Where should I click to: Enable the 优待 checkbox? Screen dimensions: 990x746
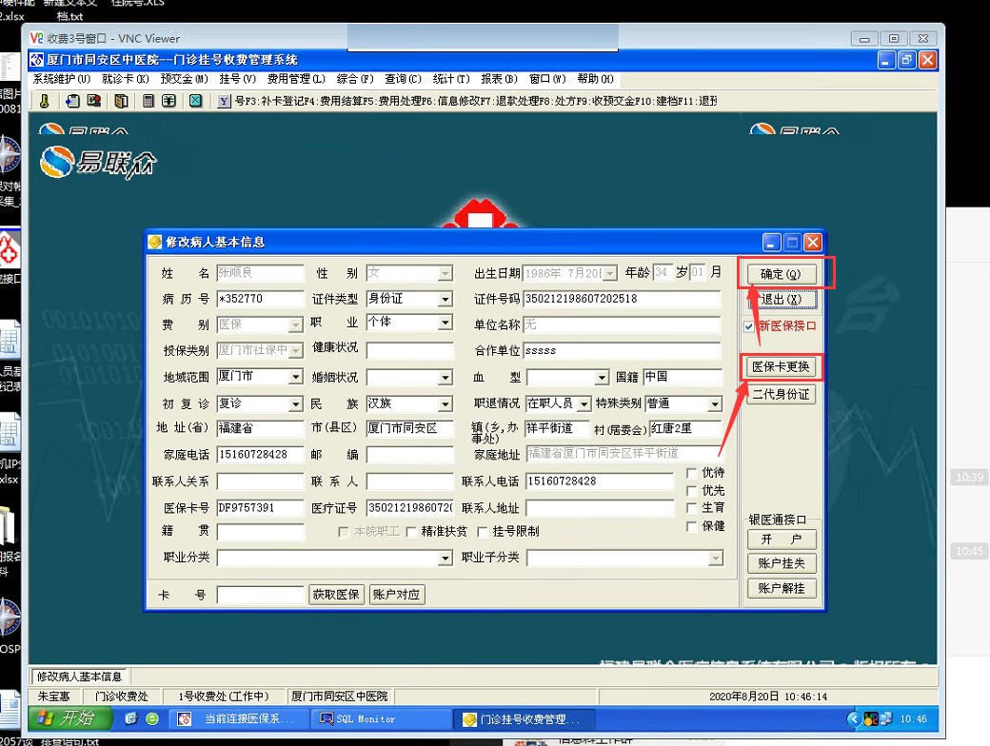click(691, 473)
